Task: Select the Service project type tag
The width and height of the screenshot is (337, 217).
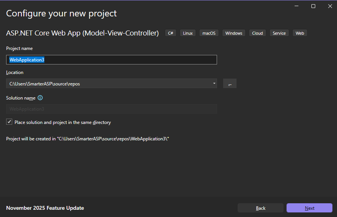Action: [x=279, y=33]
